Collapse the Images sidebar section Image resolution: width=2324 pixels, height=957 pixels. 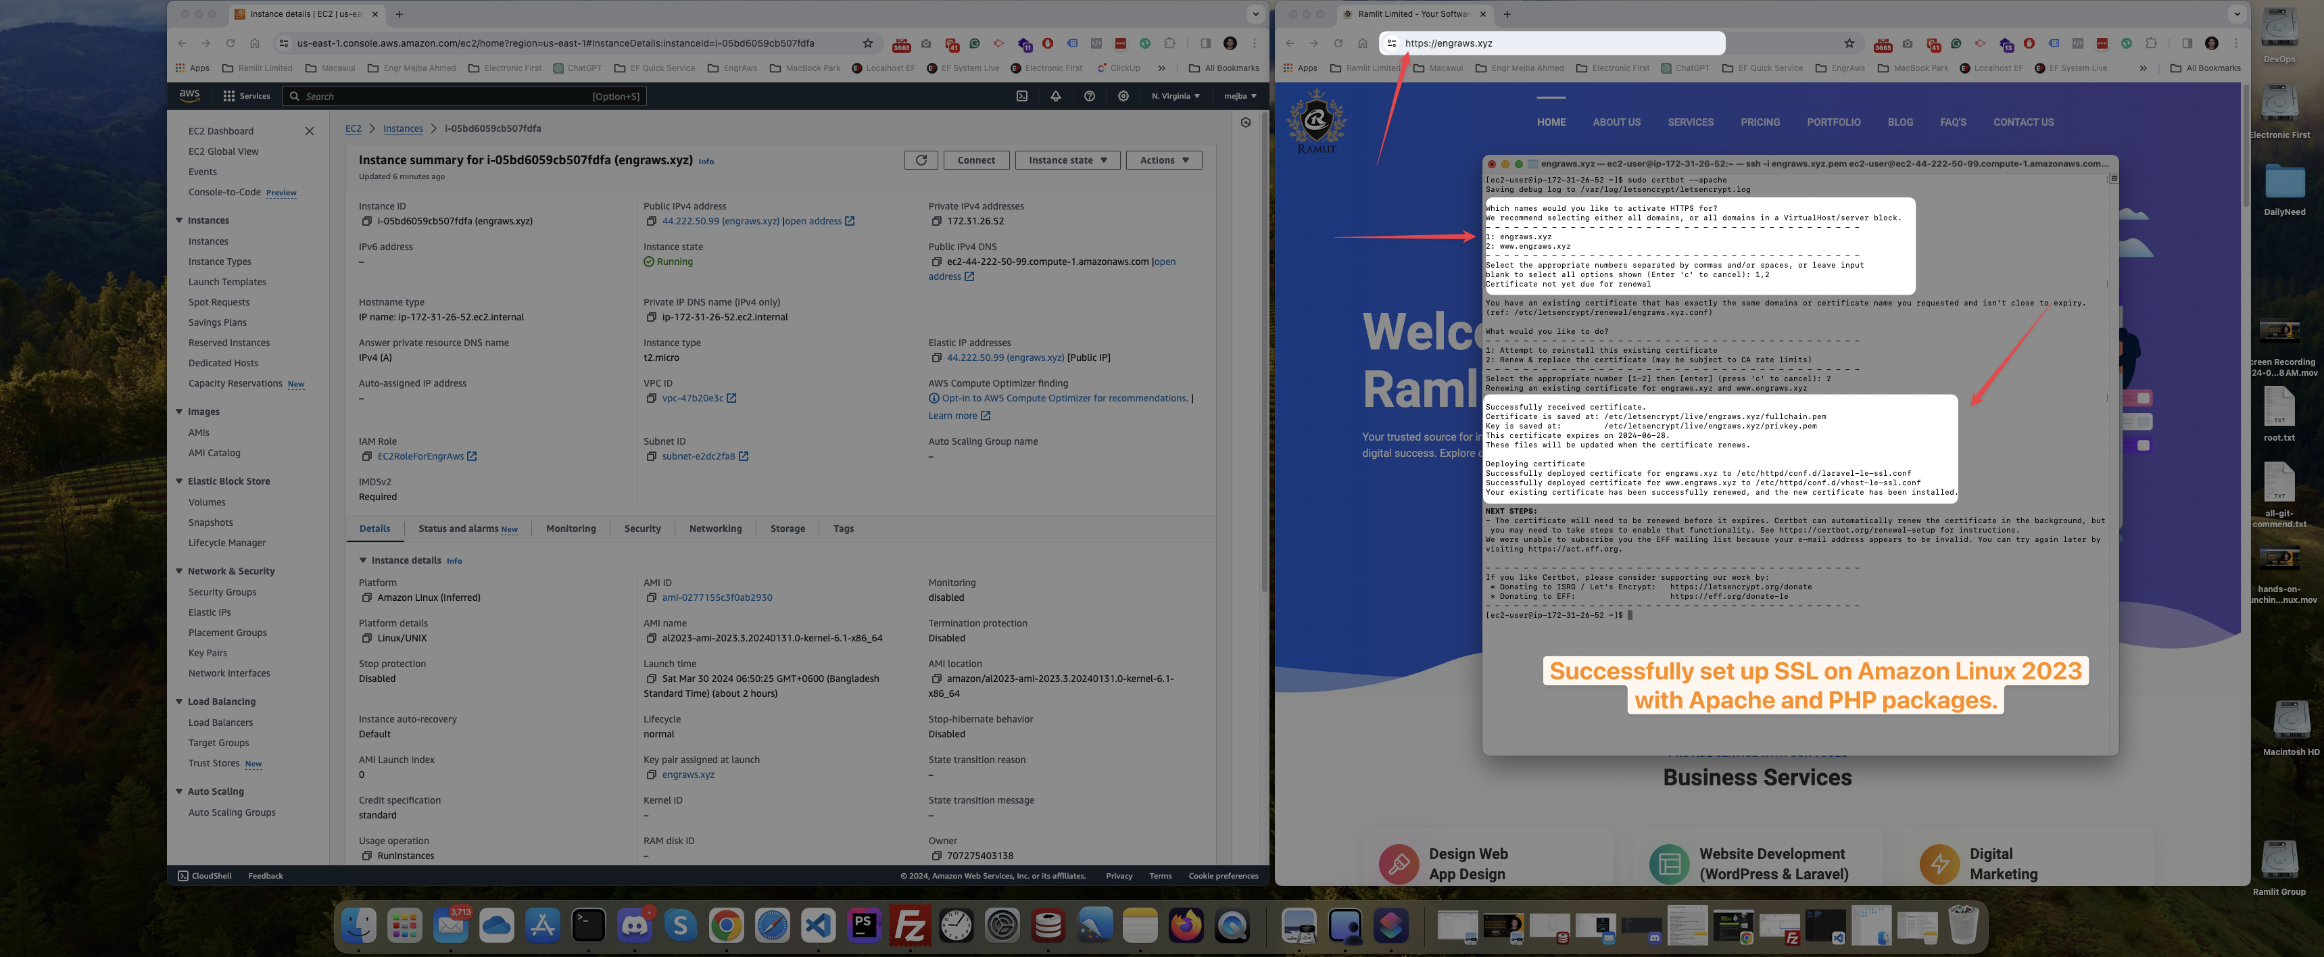(178, 412)
